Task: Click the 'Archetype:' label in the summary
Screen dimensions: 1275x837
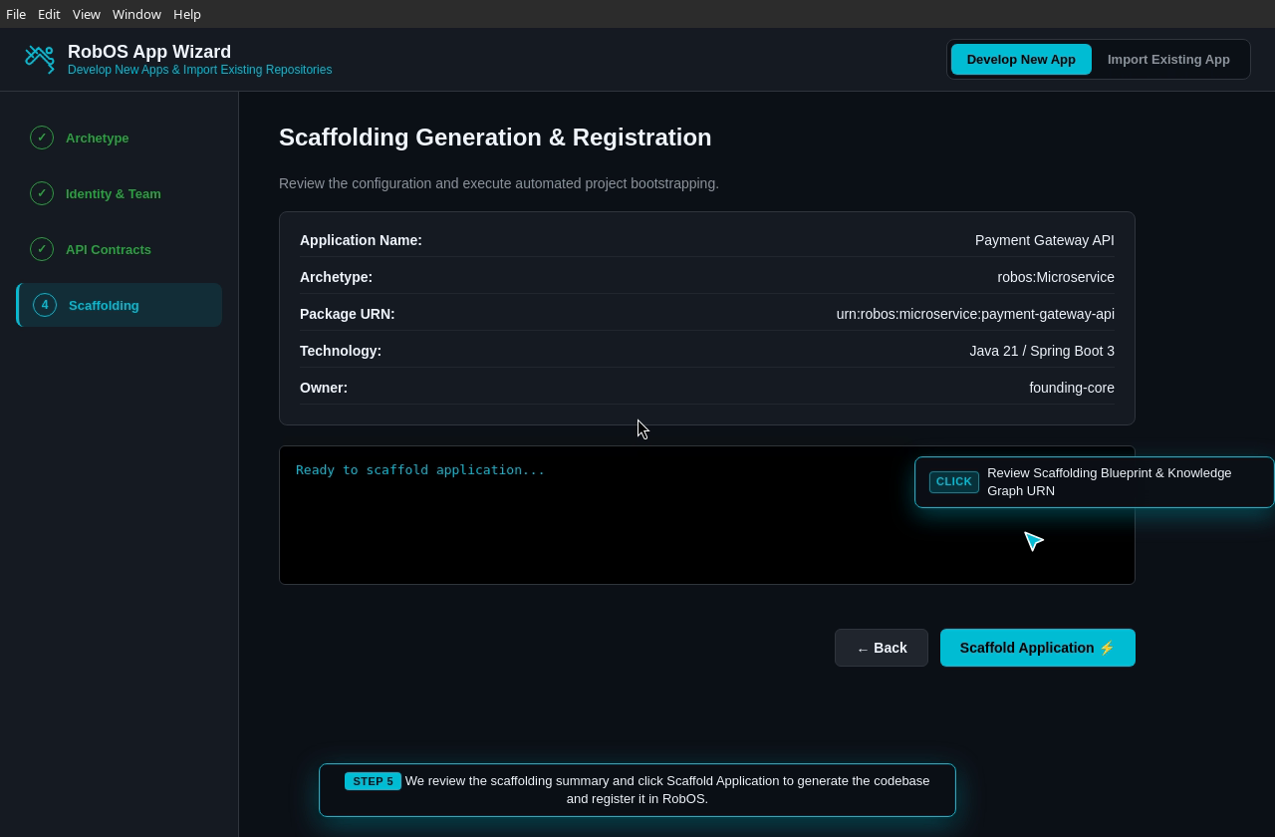Action: 336,277
